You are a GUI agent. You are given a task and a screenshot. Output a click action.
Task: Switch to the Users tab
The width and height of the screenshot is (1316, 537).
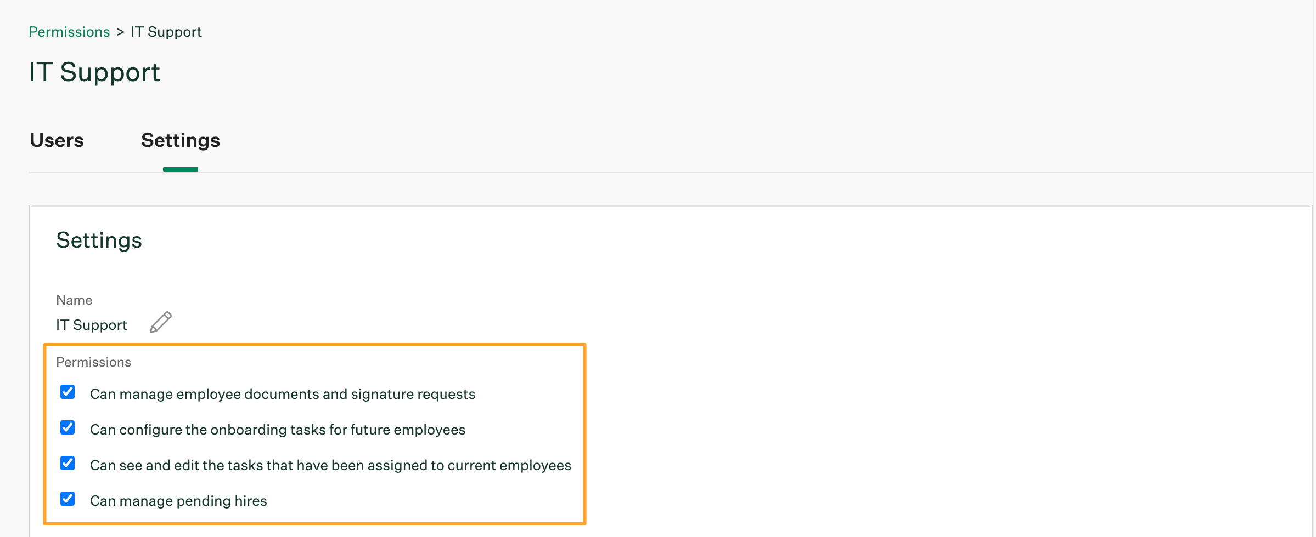[x=57, y=141]
